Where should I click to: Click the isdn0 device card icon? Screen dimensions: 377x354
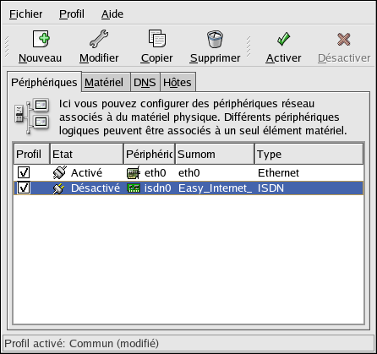tap(134, 188)
